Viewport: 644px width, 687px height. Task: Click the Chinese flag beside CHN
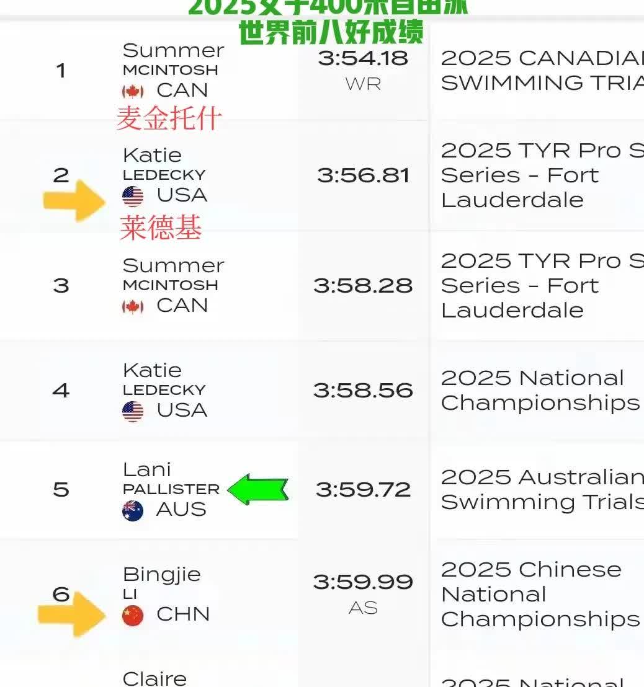[x=132, y=615]
